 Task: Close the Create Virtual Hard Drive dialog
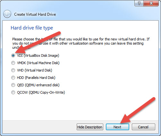(151, 3)
